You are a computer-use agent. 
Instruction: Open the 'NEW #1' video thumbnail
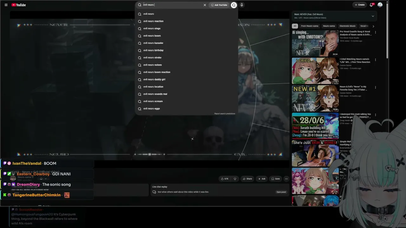click(315, 98)
